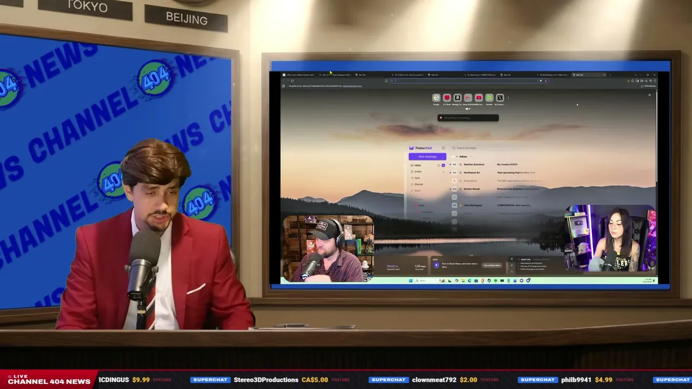Viewport: 692px width, 389px height.
Task: Follow the Import bookmarks now link
Action: [x=352, y=86]
